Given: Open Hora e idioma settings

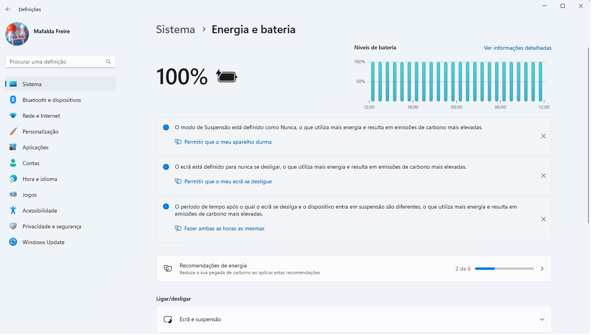Looking at the screenshot, I should 40,179.
